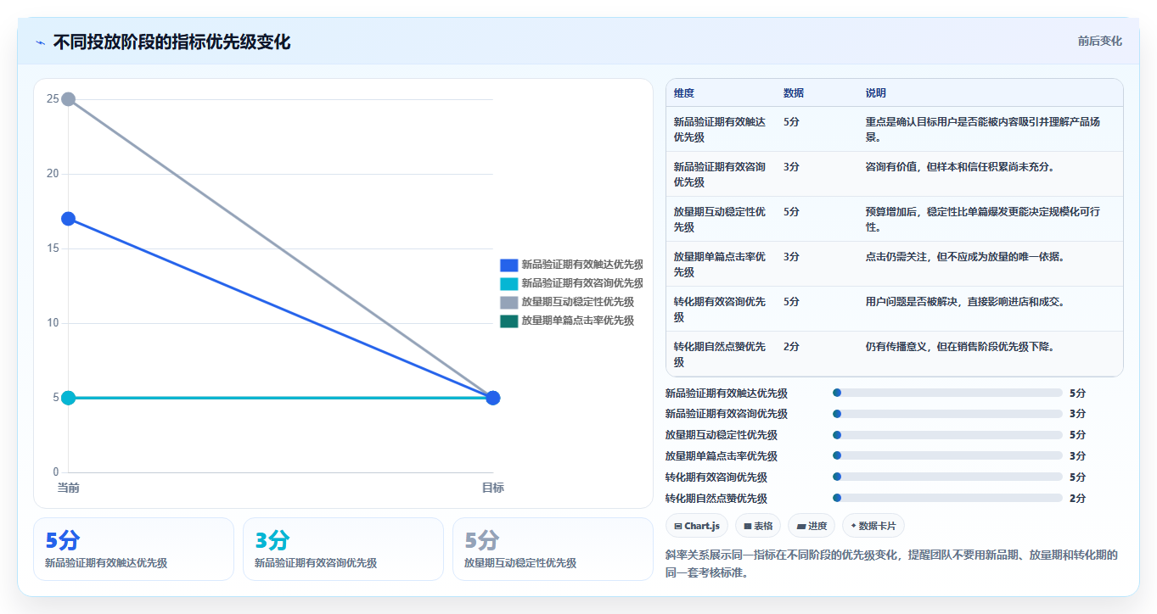
Task: Click the blue data point at 目标
Action: (x=493, y=398)
